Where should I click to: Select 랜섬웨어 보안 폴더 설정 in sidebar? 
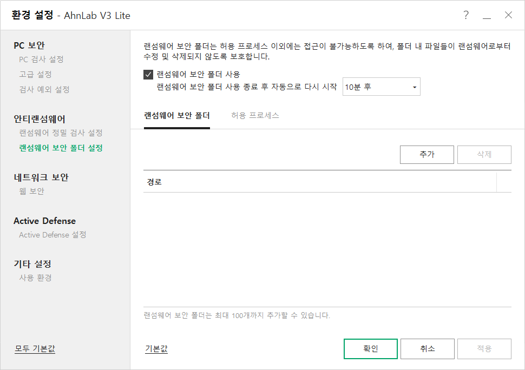click(x=61, y=148)
